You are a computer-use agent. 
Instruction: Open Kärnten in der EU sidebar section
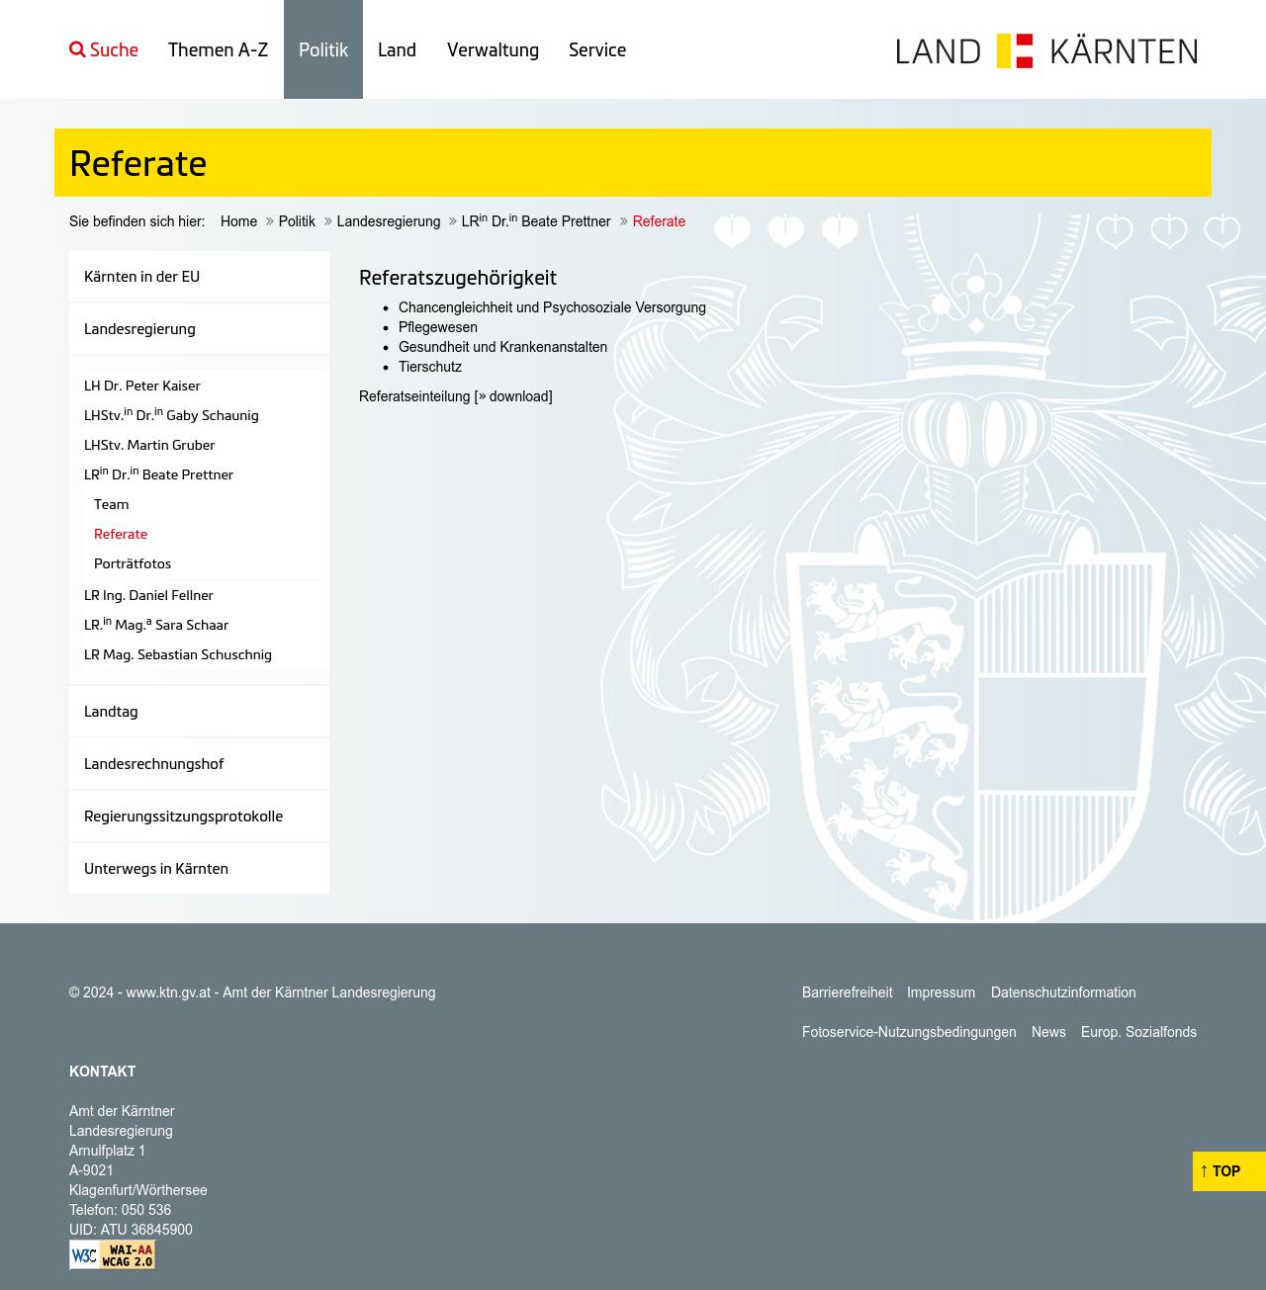coord(199,277)
